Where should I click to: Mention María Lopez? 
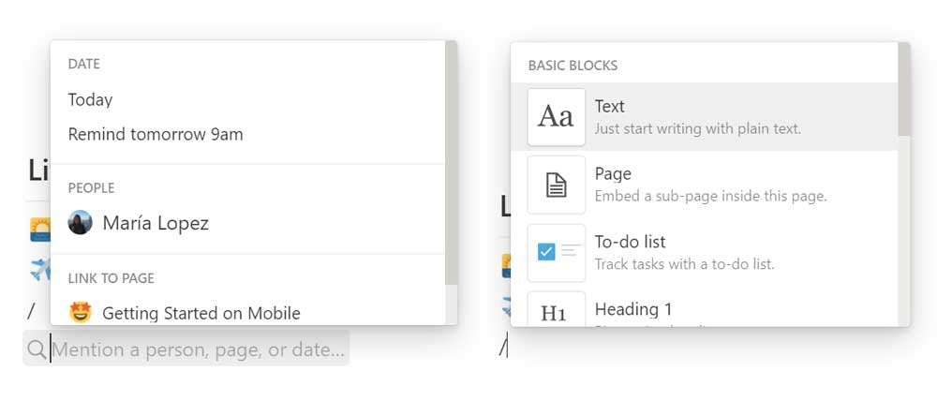[156, 223]
